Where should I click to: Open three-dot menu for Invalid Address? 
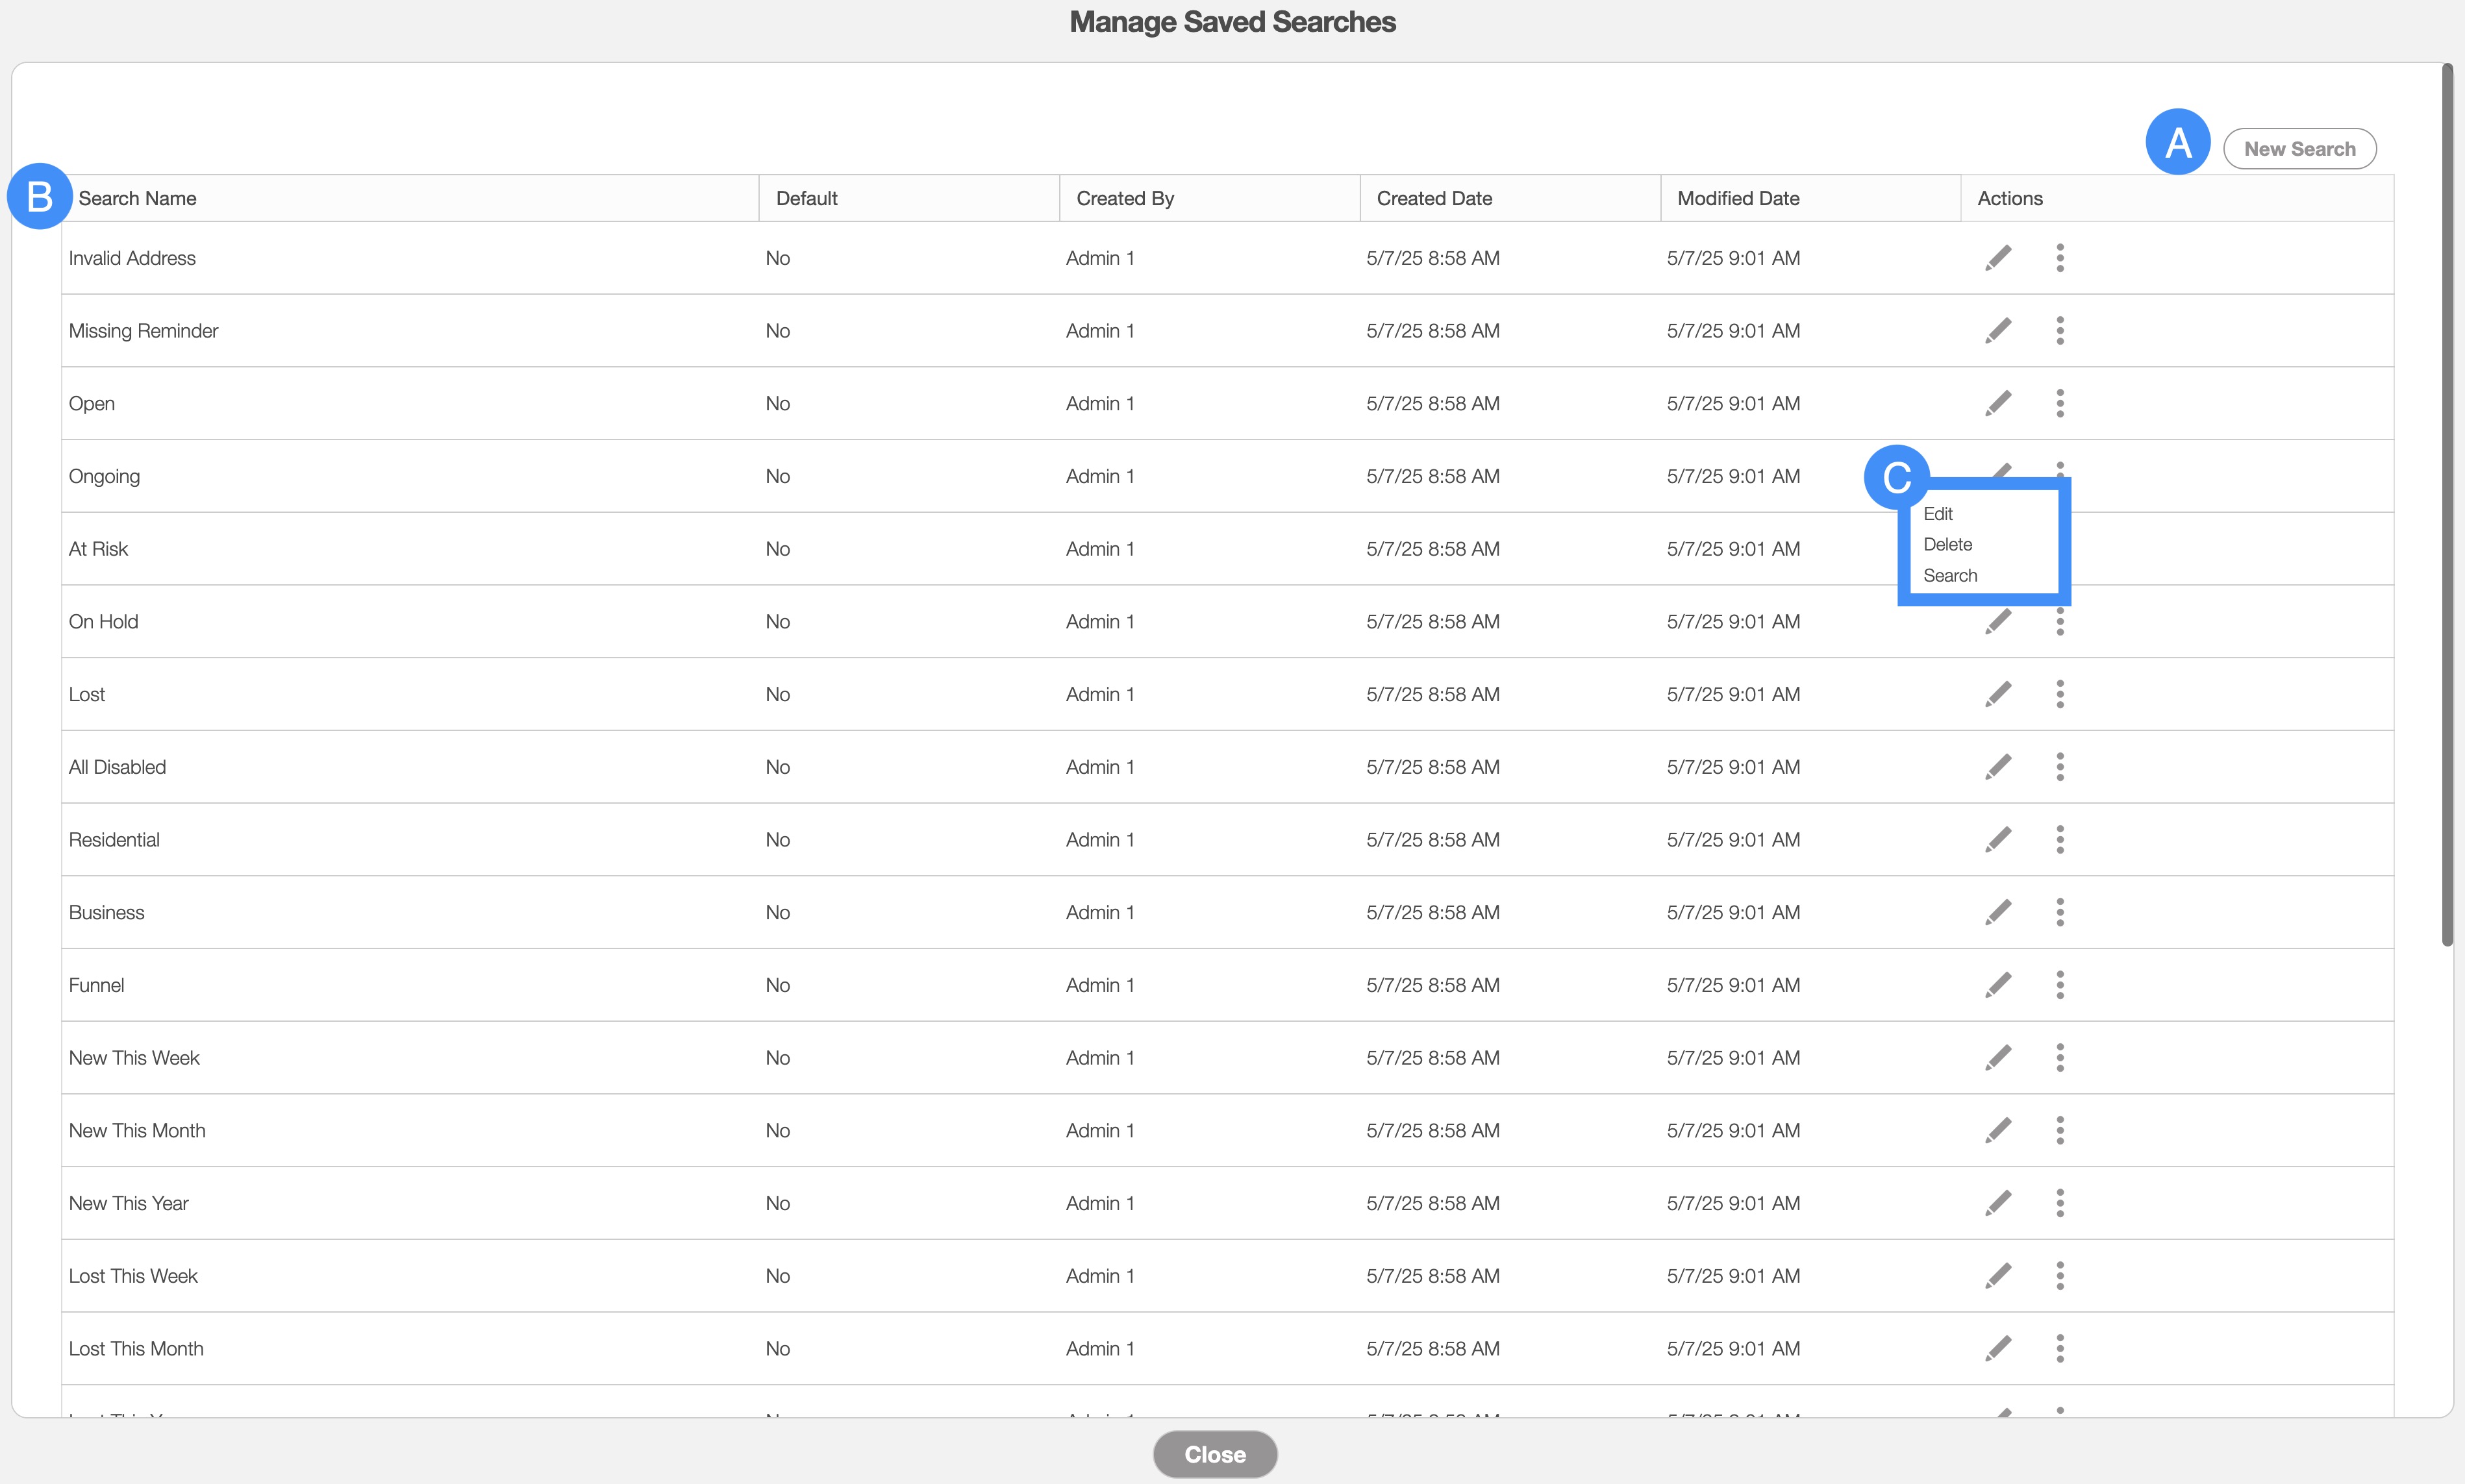tap(2060, 258)
